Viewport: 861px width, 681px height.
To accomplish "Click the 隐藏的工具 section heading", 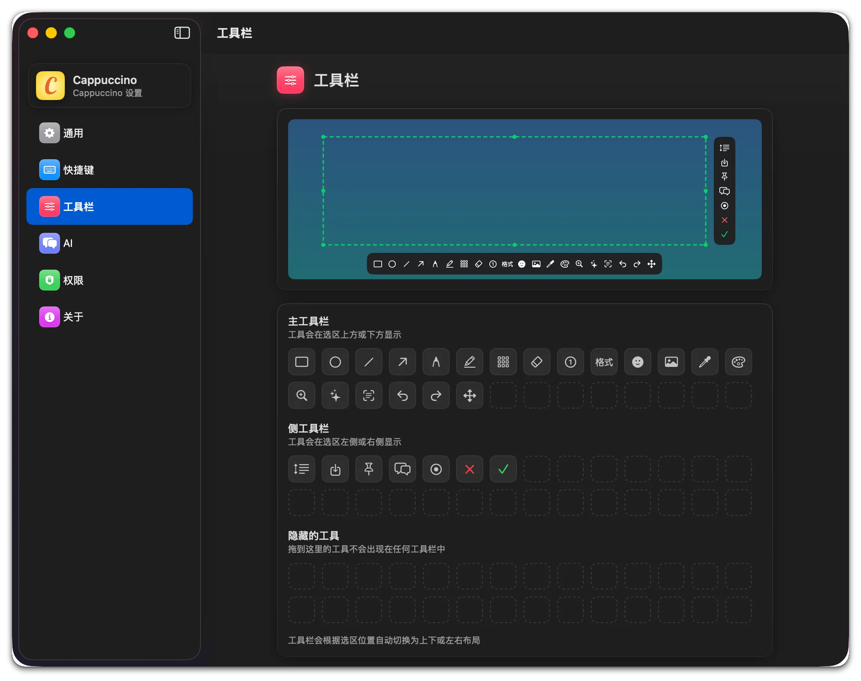I will pyautogui.click(x=314, y=536).
